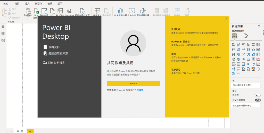Screen dimensions: 264x133
Task: Choose the treemap visual
Action: 258,54
